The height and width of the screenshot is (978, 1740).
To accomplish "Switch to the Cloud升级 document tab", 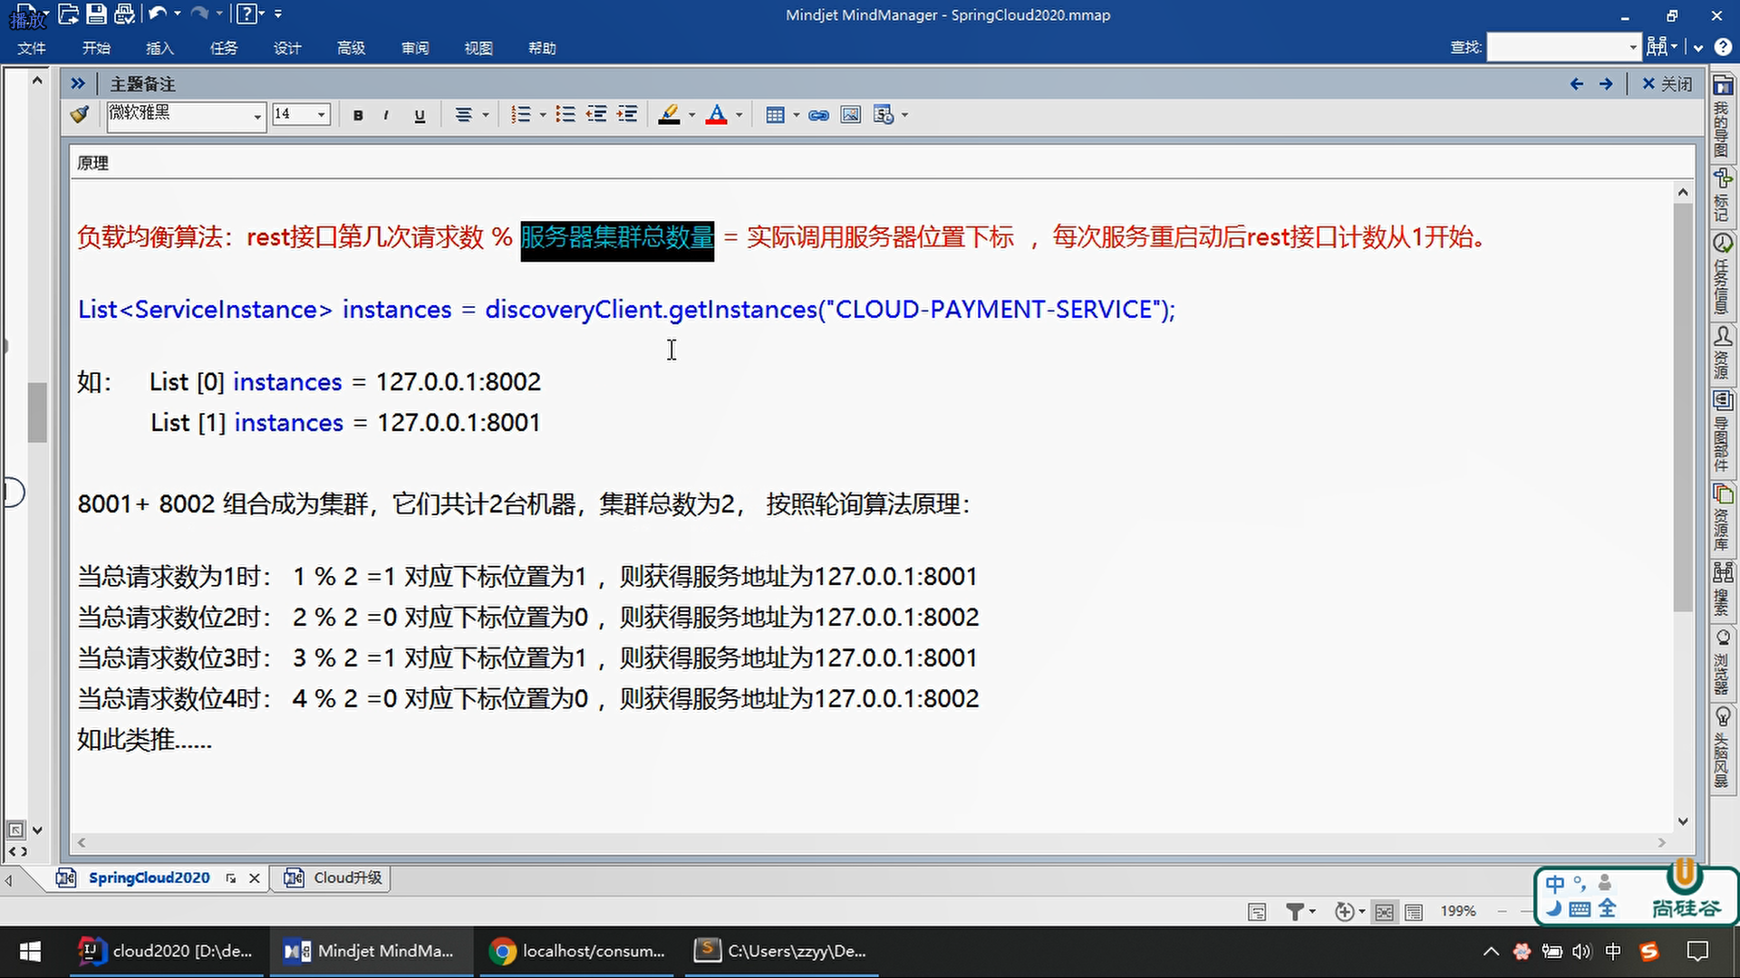I will pos(333,877).
